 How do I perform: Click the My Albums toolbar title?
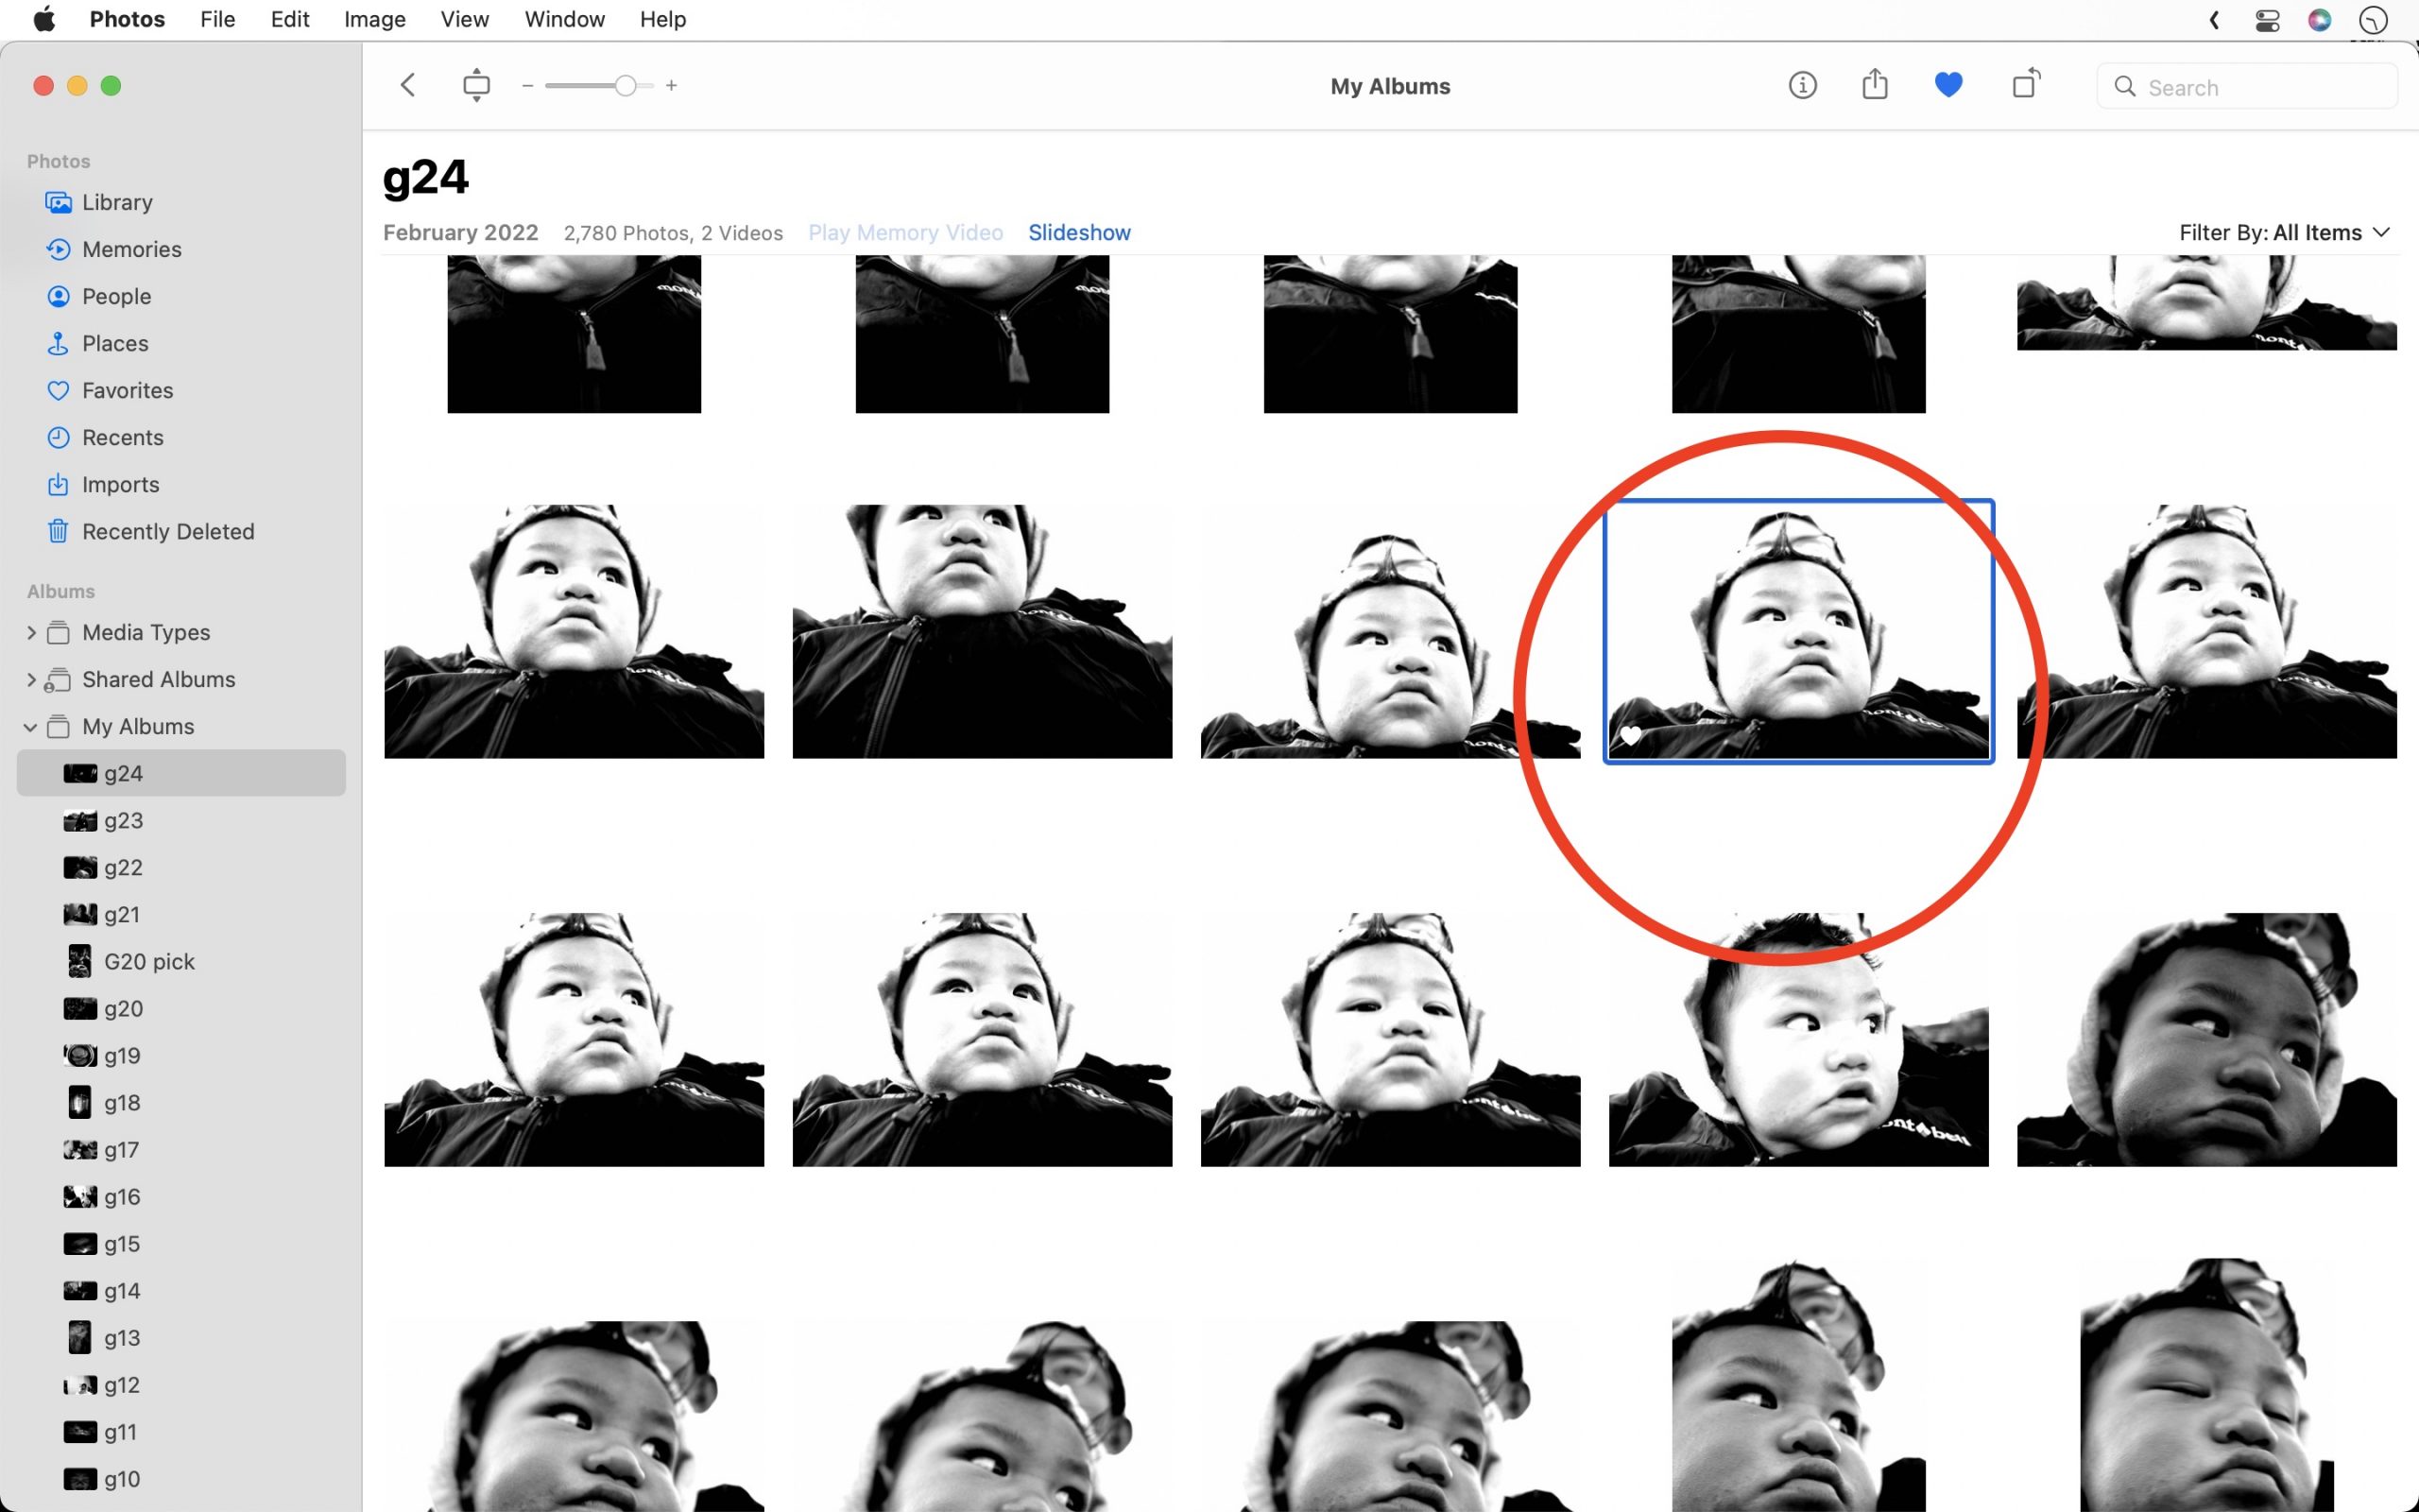[1389, 86]
